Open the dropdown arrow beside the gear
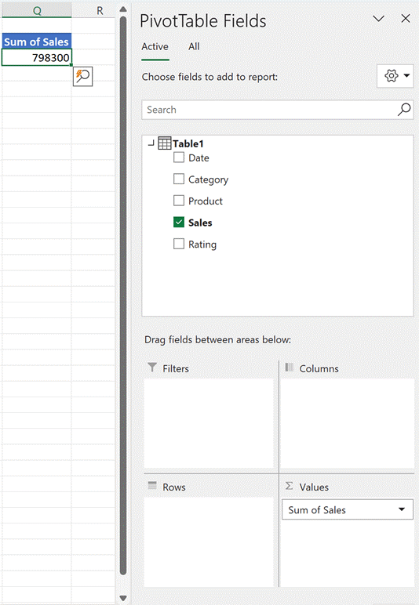This screenshot has height=605, width=419. pyautogui.click(x=406, y=75)
